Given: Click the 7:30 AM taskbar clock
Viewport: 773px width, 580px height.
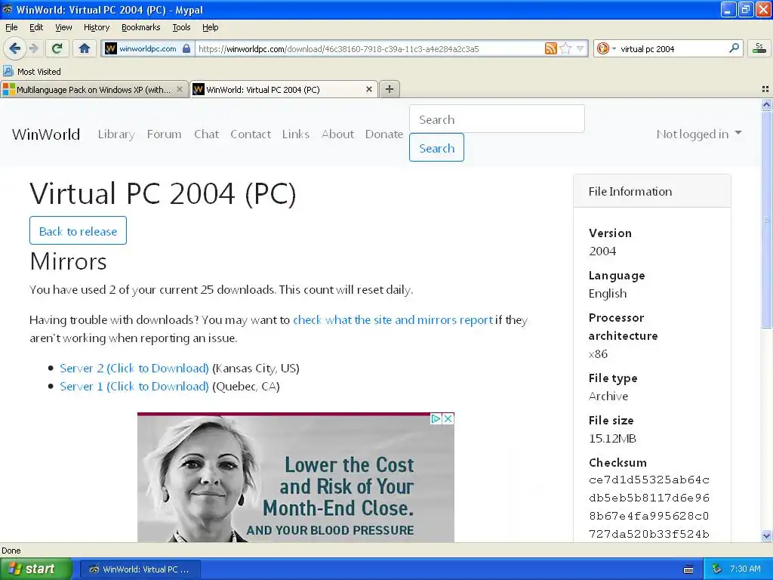Looking at the screenshot, I should 745,569.
